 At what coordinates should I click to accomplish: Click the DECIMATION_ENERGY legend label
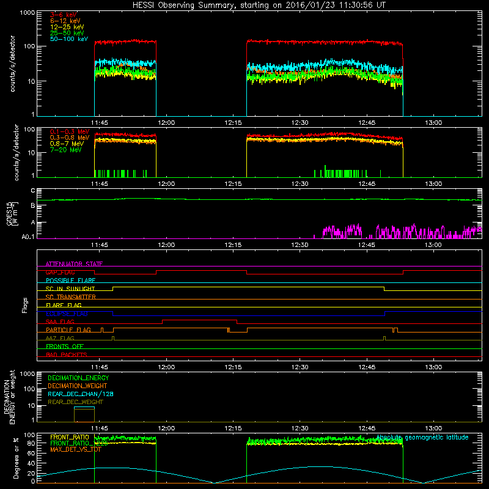pyautogui.click(x=78, y=378)
